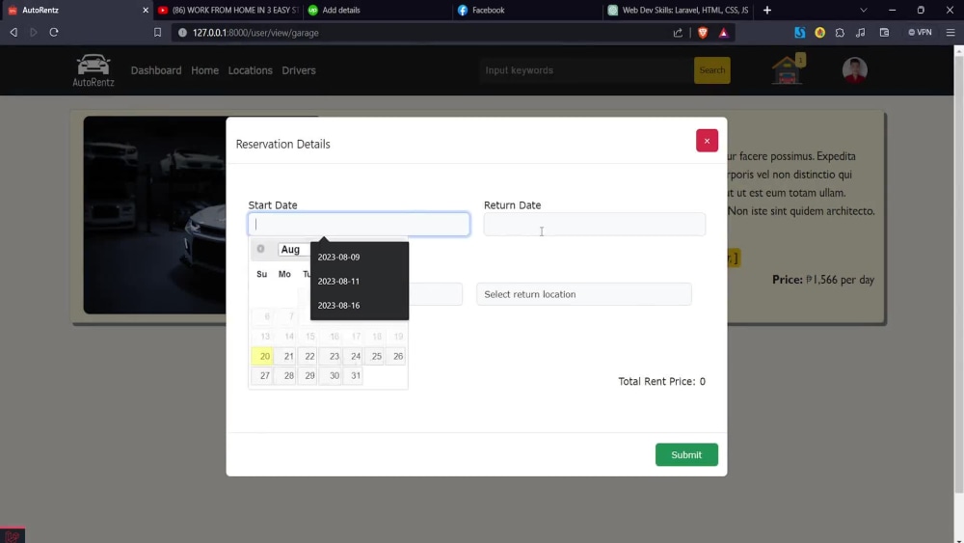964x543 pixels.
Task: Pick day 29 in the calendar
Action: click(x=308, y=376)
